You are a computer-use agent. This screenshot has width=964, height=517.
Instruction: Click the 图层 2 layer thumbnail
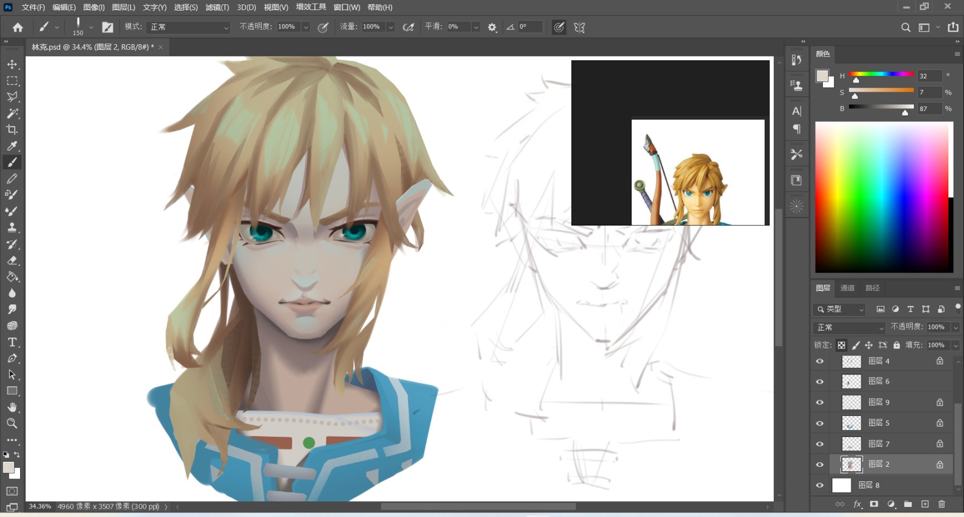click(x=851, y=465)
